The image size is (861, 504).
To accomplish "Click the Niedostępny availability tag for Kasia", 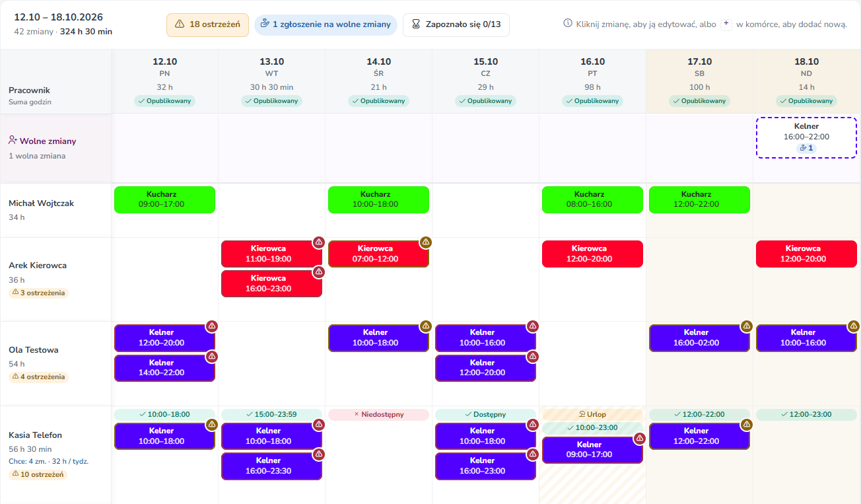I will click(x=379, y=414).
